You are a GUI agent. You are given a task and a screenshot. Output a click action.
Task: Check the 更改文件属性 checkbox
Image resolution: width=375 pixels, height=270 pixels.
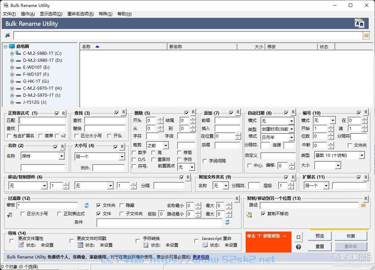pos(12,241)
